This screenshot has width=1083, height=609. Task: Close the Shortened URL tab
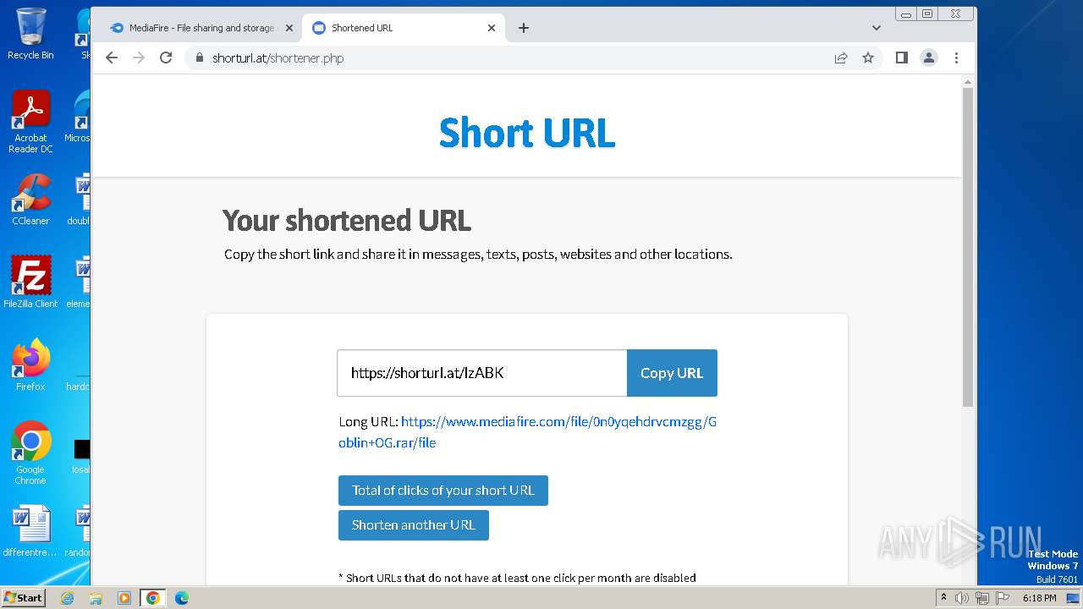[492, 28]
